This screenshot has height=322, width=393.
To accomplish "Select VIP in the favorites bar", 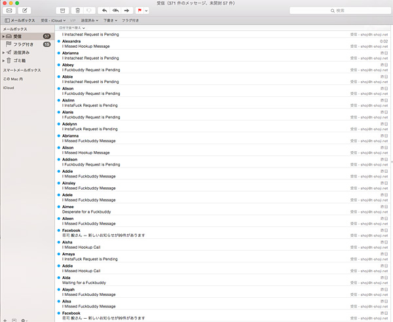I will coord(73,20).
